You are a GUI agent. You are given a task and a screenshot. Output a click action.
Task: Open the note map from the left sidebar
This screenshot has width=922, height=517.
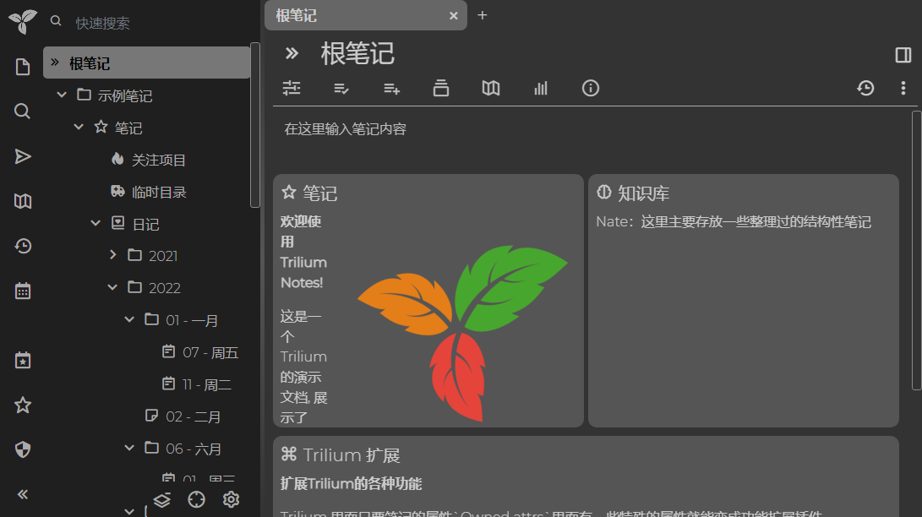(22, 202)
